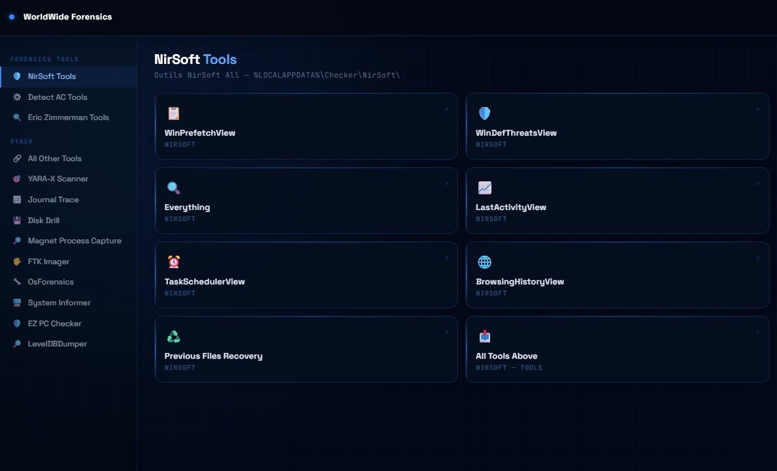Click the OTHER sidebar section header
This screenshot has height=471, width=777.
[x=22, y=142]
